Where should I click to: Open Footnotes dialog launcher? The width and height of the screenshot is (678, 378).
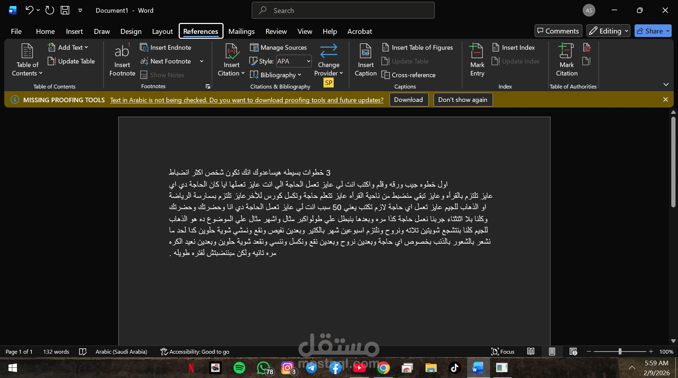point(208,86)
